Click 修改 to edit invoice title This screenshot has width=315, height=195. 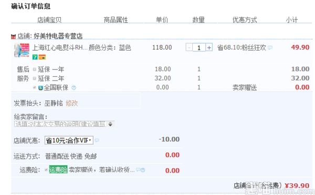[x=71, y=103]
